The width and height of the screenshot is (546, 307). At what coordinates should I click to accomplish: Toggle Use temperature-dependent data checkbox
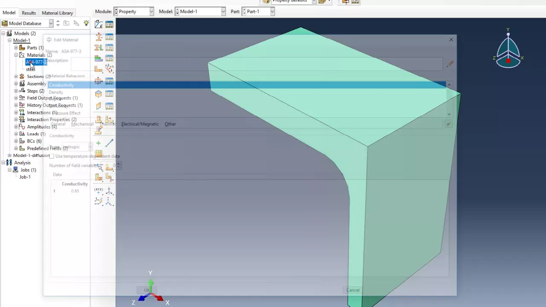tap(52, 156)
